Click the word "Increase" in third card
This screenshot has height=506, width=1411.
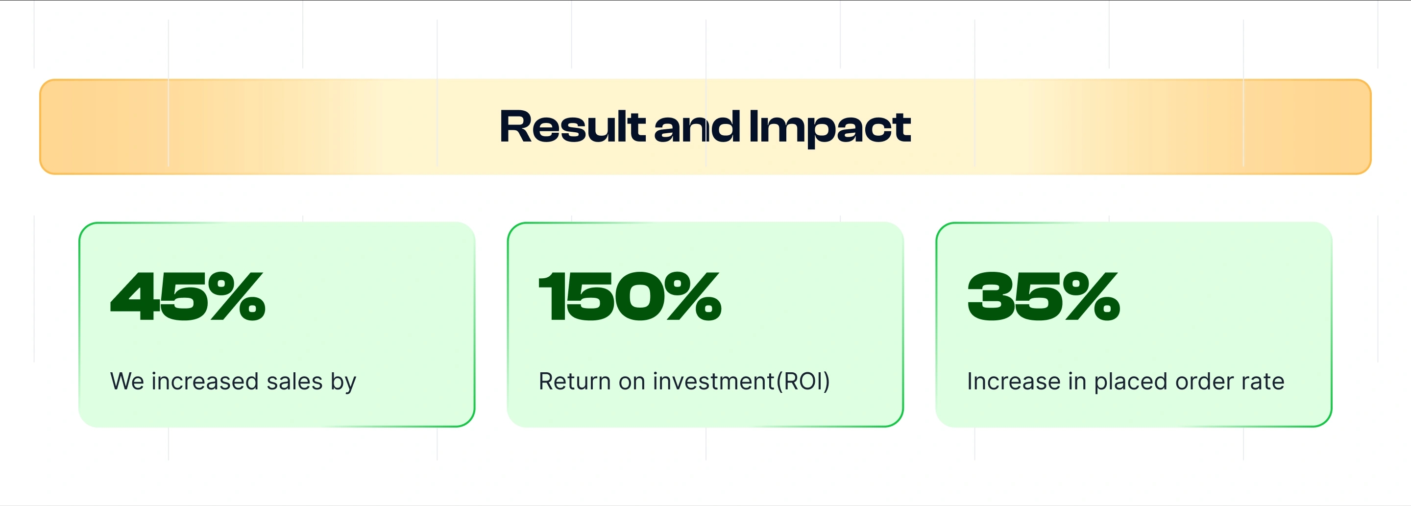(x=1013, y=382)
